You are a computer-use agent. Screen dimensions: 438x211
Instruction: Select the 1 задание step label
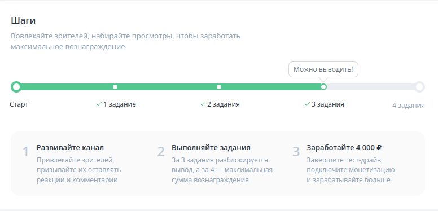(x=120, y=104)
